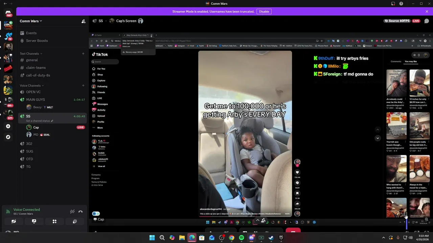
Task: Select the Comm Wars server icon
Action: pos(8,25)
